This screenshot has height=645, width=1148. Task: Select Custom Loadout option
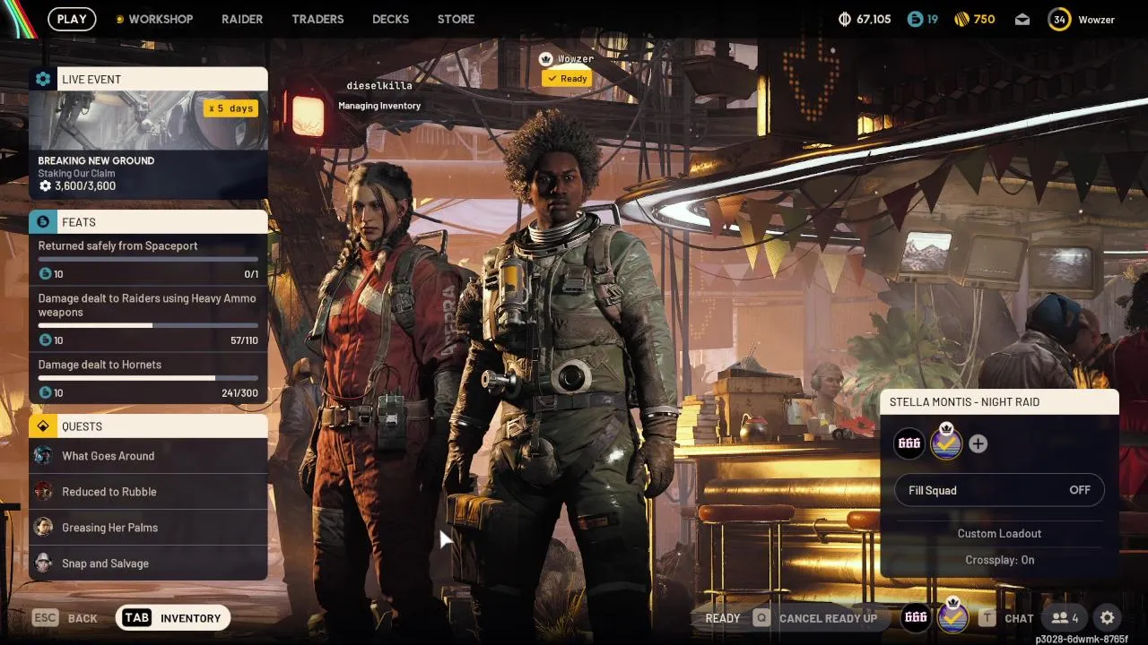[x=999, y=534]
